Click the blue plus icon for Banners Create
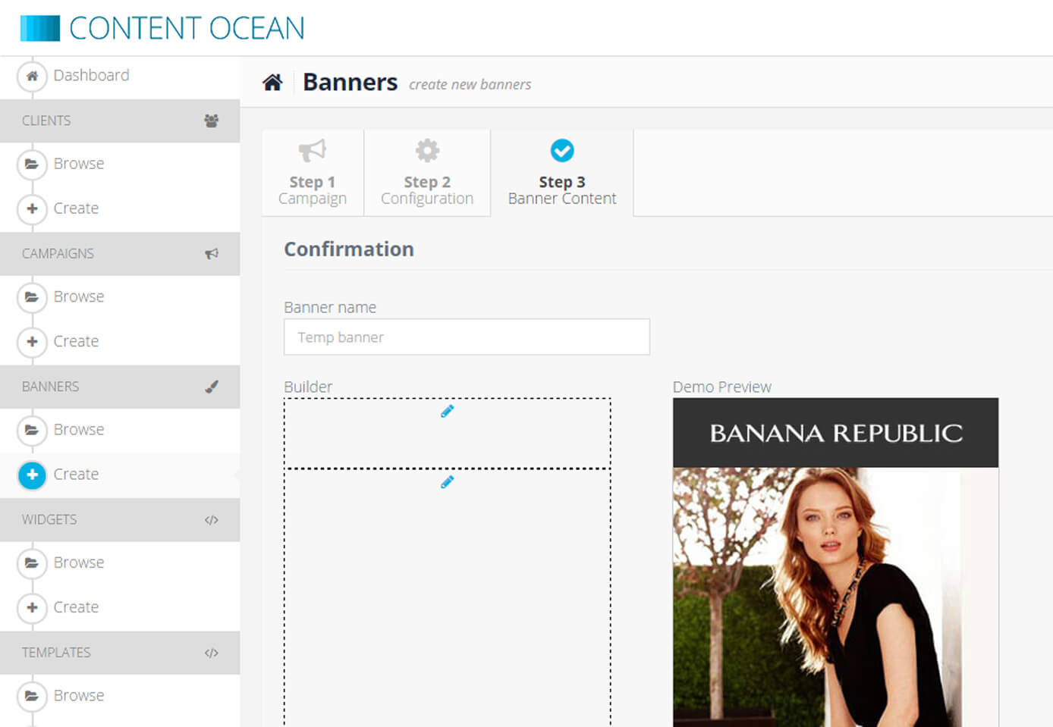The image size is (1053, 727). tap(32, 475)
